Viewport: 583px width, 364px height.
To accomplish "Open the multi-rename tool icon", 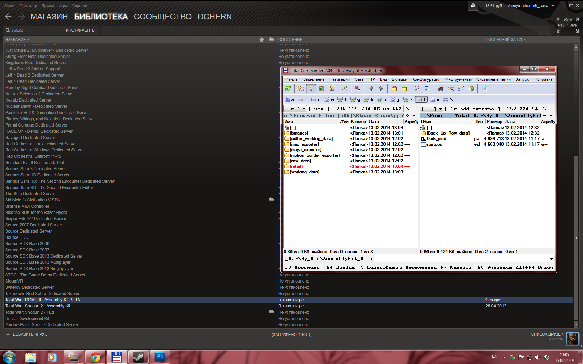I will click(x=451, y=89).
